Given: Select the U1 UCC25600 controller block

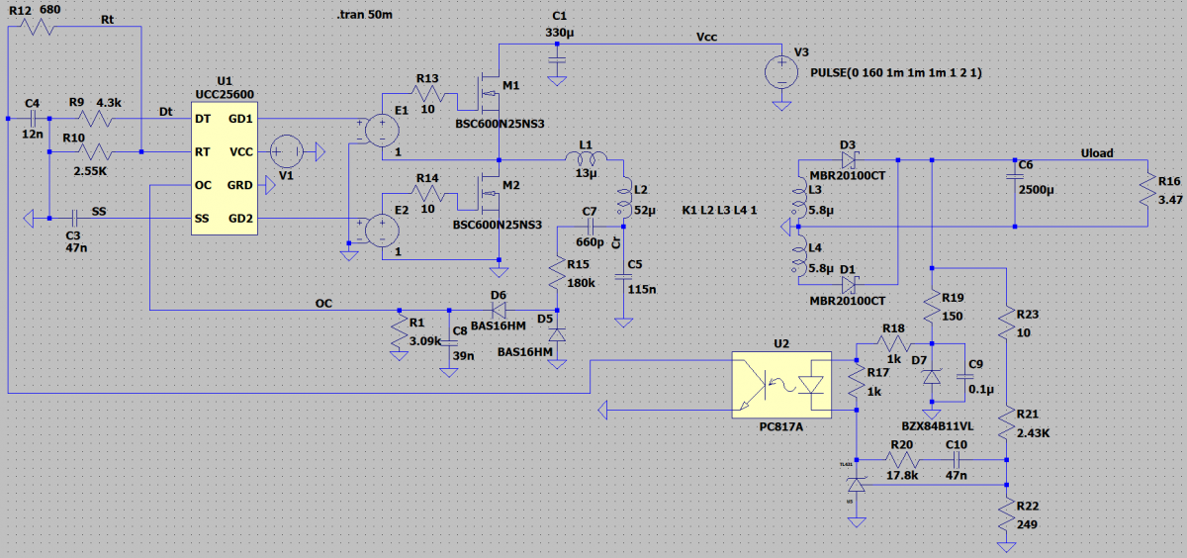Looking at the screenshot, I should (224, 166).
